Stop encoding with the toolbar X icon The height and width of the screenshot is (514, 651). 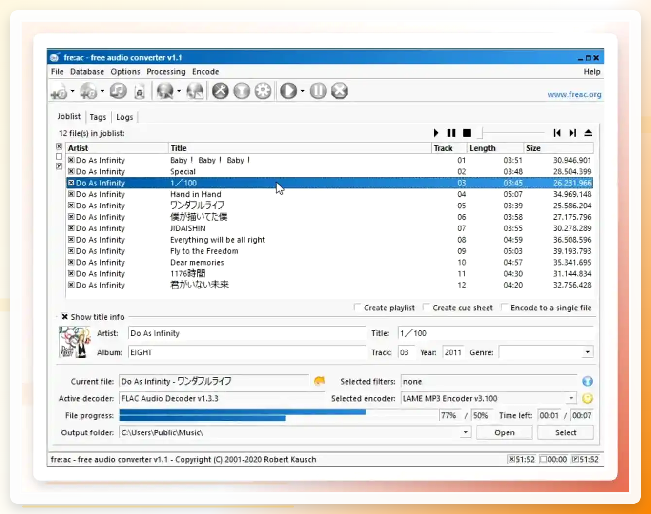pyautogui.click(x=340, y=91)
